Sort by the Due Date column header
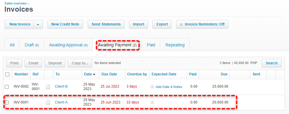The width and height of the screenshot is (289, 114). pos(109,74)
